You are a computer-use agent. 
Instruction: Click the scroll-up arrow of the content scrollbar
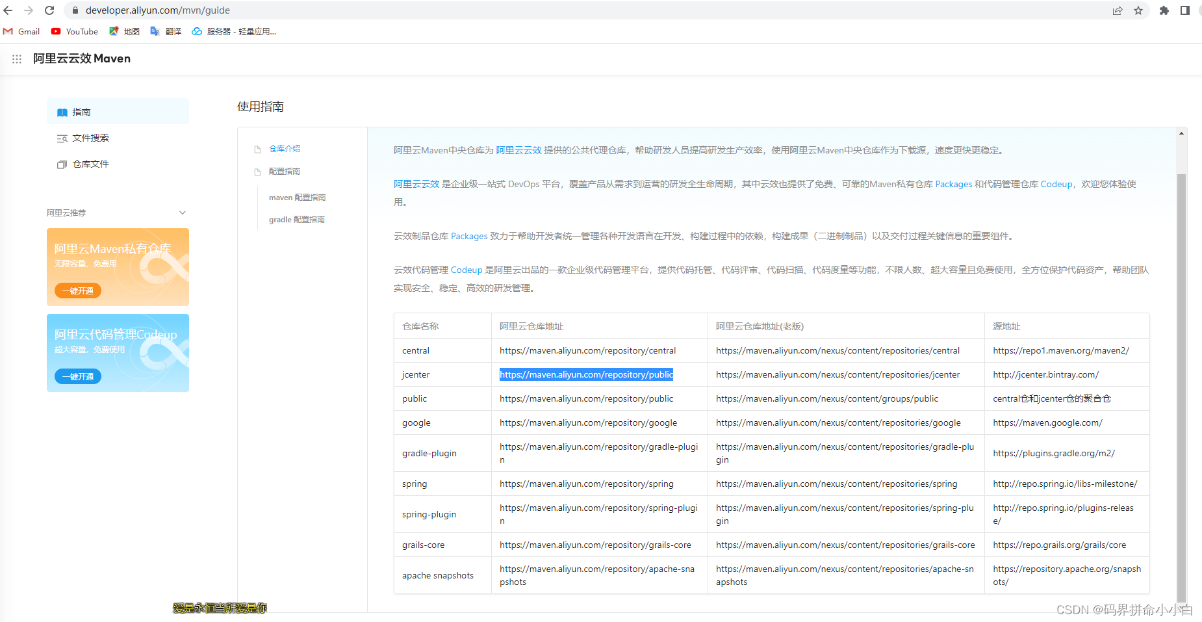click(x=1181, y=133)
